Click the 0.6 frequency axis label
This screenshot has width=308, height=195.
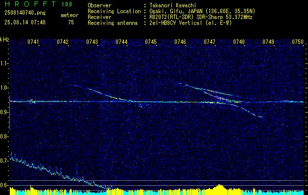click(3, 185)
